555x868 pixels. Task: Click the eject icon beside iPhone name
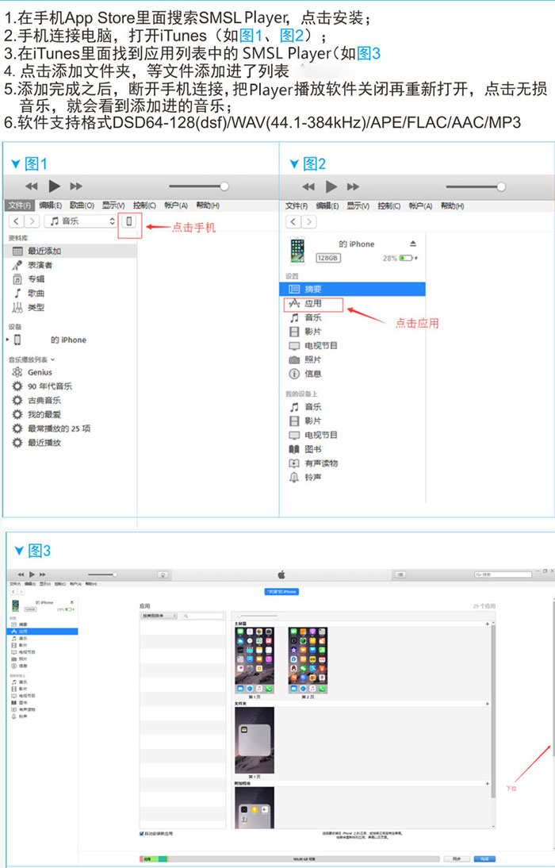413,244
